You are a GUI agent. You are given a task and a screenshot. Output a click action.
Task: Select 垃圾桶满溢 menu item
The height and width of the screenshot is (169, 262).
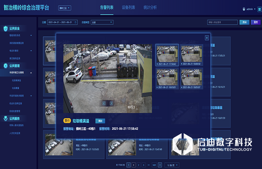16,80
